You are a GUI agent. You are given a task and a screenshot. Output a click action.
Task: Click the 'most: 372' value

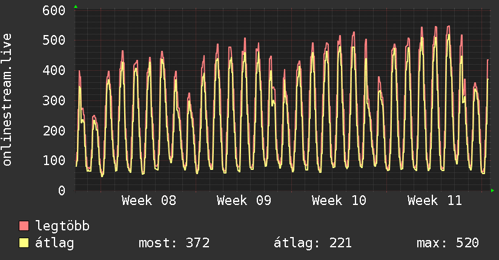(174, 243)
